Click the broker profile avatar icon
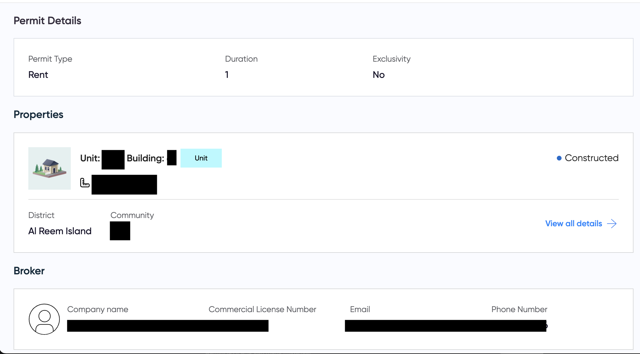The width and height of the screenshot is (640, 354). (x=44, y=319)
